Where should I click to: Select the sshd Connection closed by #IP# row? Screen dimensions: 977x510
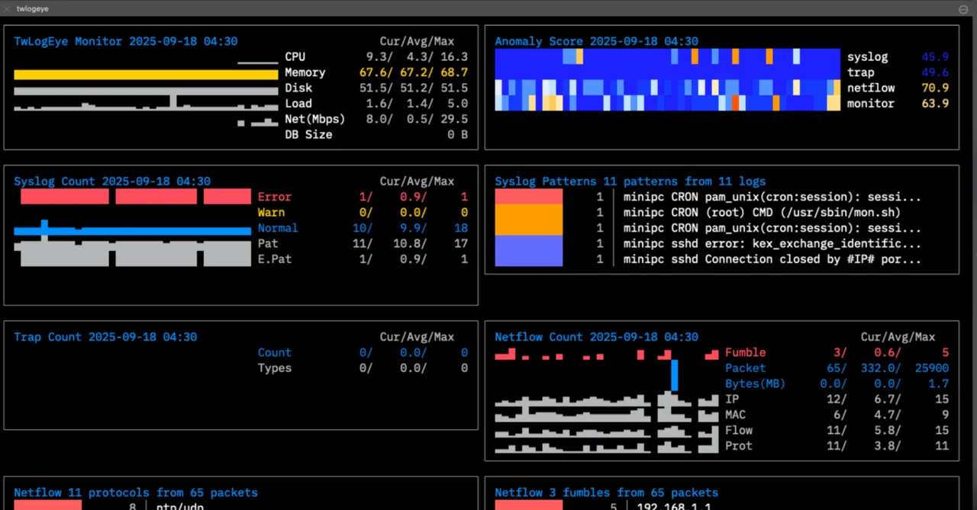click(x=759, y=259)
